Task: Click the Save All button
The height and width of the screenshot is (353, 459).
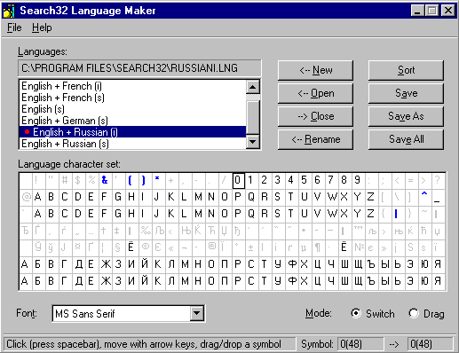Action: (x=406, y=139)
